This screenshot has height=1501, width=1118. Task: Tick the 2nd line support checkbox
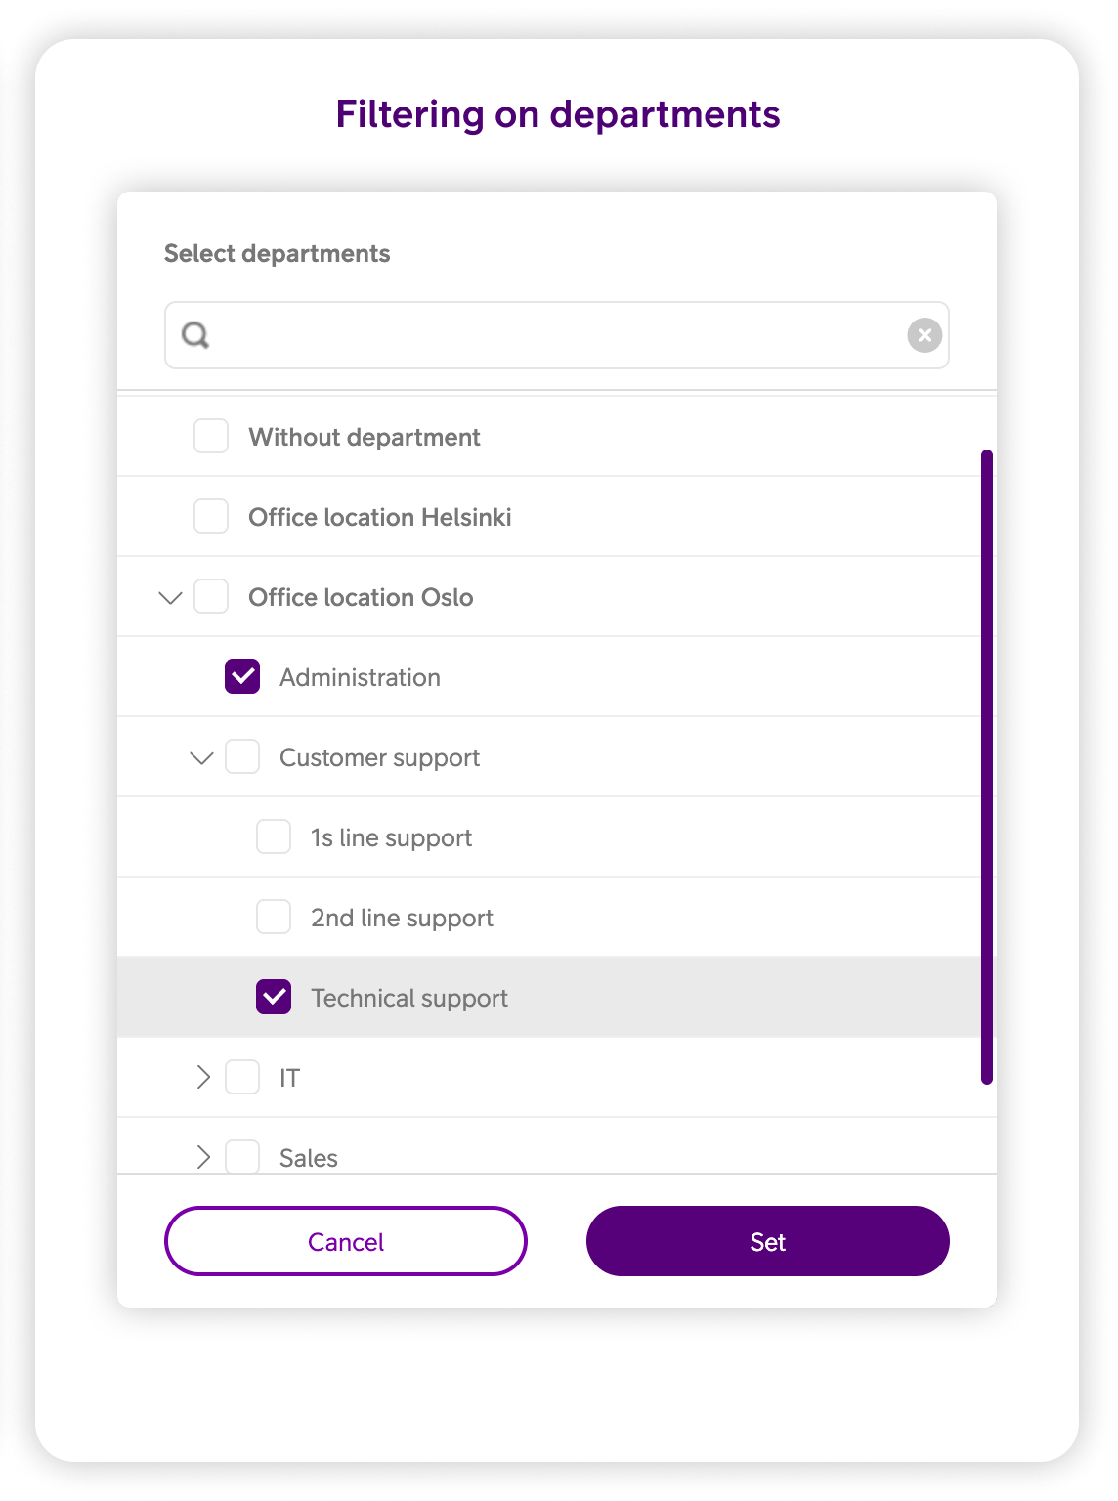click(x=274, y=918)
